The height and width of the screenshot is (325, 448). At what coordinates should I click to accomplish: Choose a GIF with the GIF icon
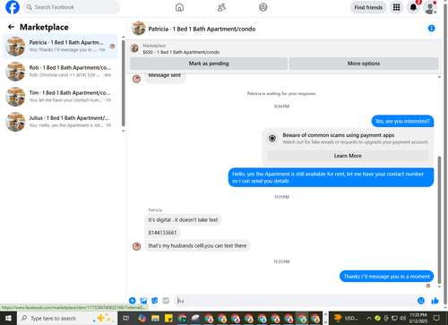pos(166,301)
